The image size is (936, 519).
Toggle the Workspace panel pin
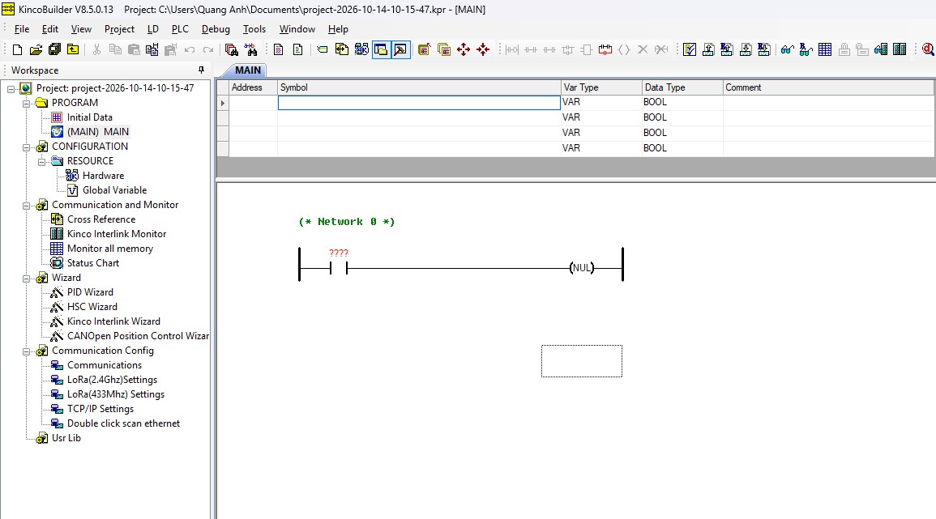201,70
